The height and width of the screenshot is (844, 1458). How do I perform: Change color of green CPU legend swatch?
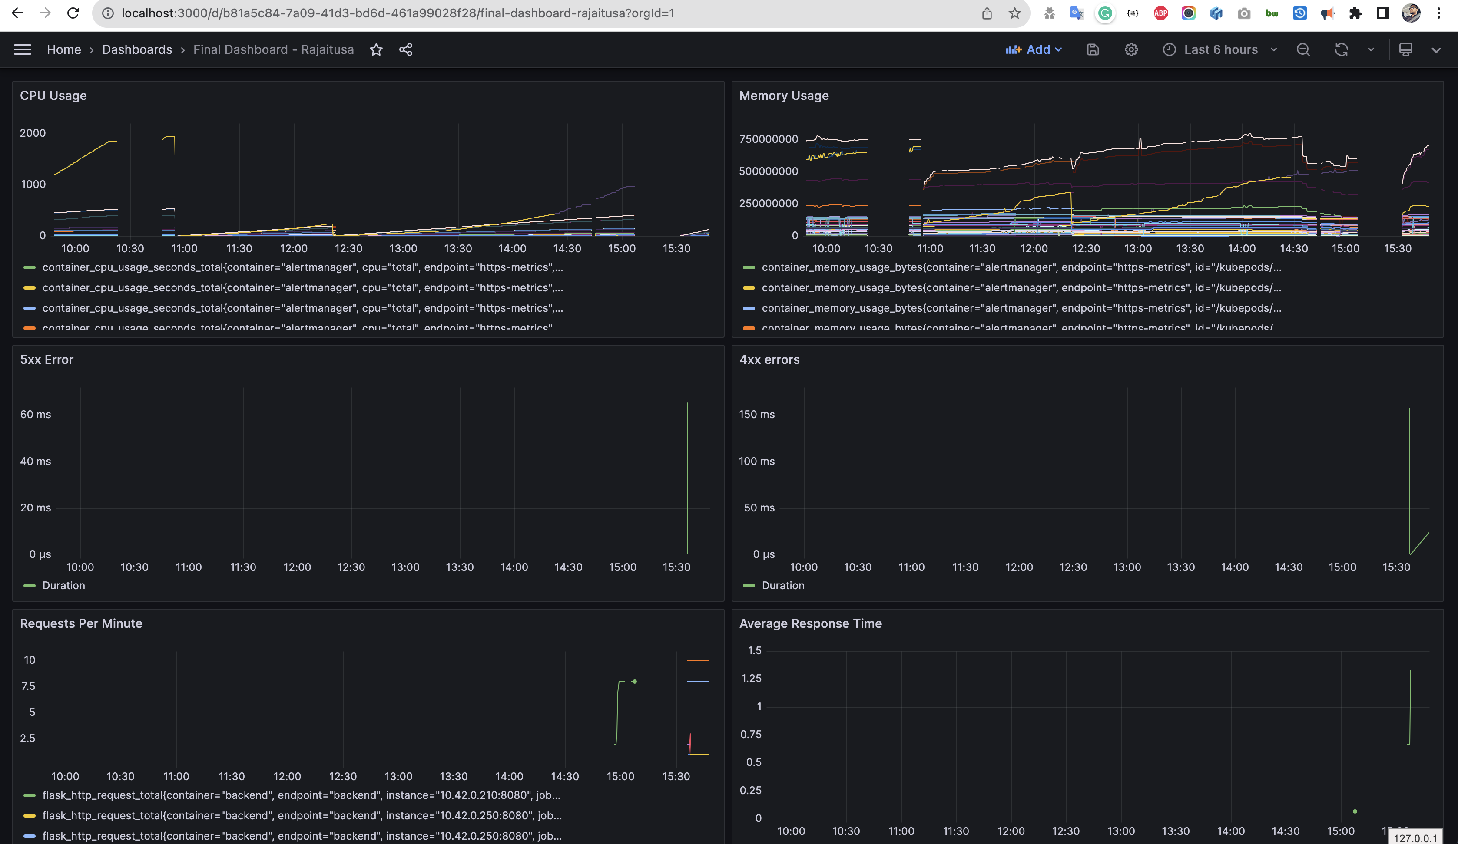pos(30,267)
